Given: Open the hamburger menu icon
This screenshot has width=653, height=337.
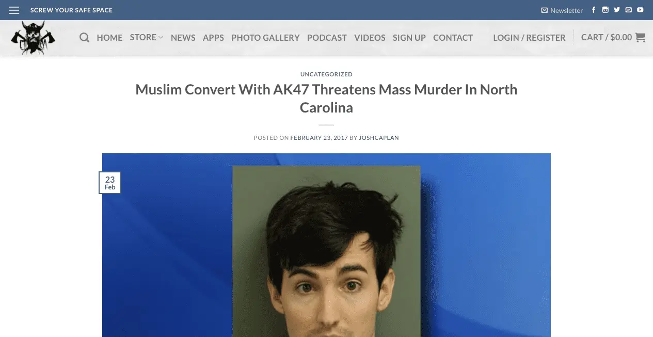Looking at the screenshot, I should point(14,10).
